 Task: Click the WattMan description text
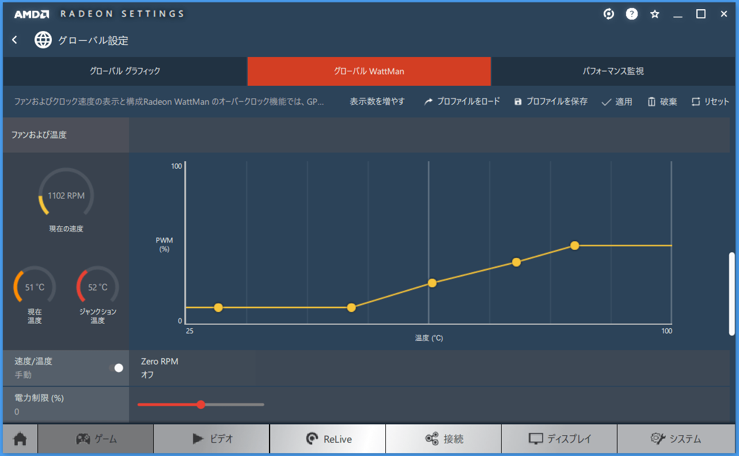tap(169, 101)
